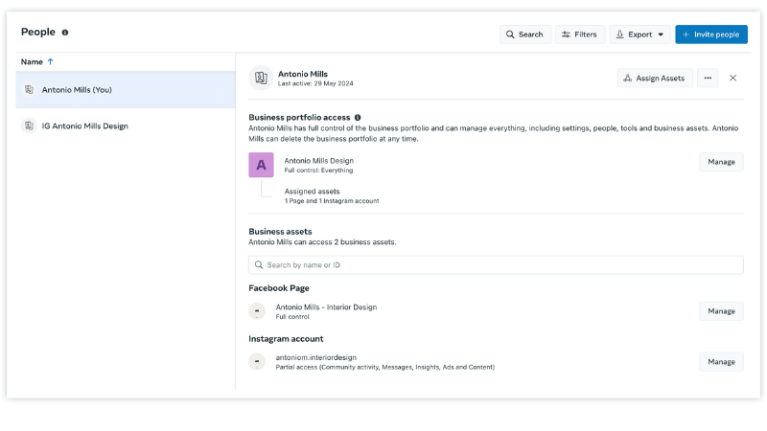Screen dimensions: 767x431
Task: Open the Export dropdown
Action: (x=639, y=34)
